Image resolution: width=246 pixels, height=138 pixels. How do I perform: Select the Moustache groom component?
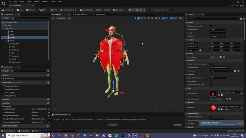click(15, 56)
